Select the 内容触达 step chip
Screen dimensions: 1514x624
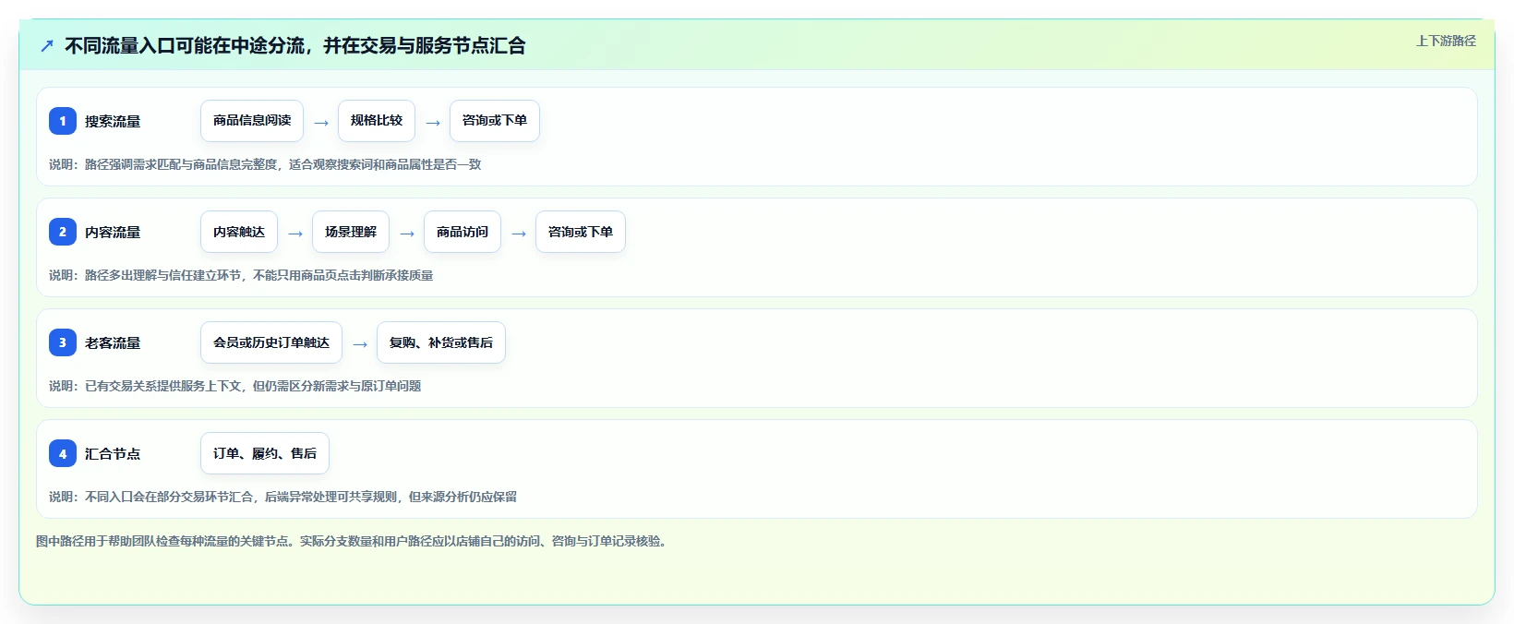click(x=239, y=232)
